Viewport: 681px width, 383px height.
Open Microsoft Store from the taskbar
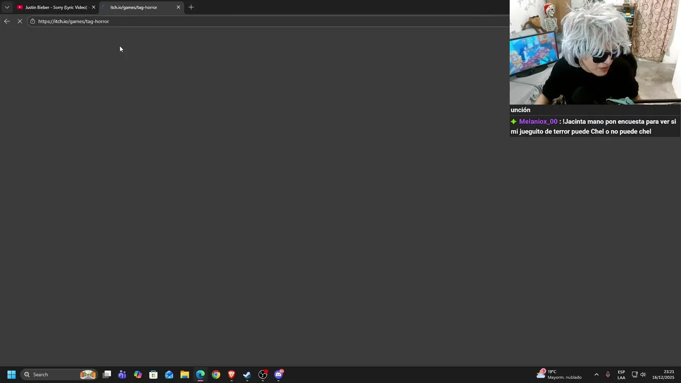coord(153,374)
